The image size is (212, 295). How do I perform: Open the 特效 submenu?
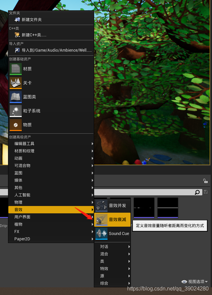(112, 269)
